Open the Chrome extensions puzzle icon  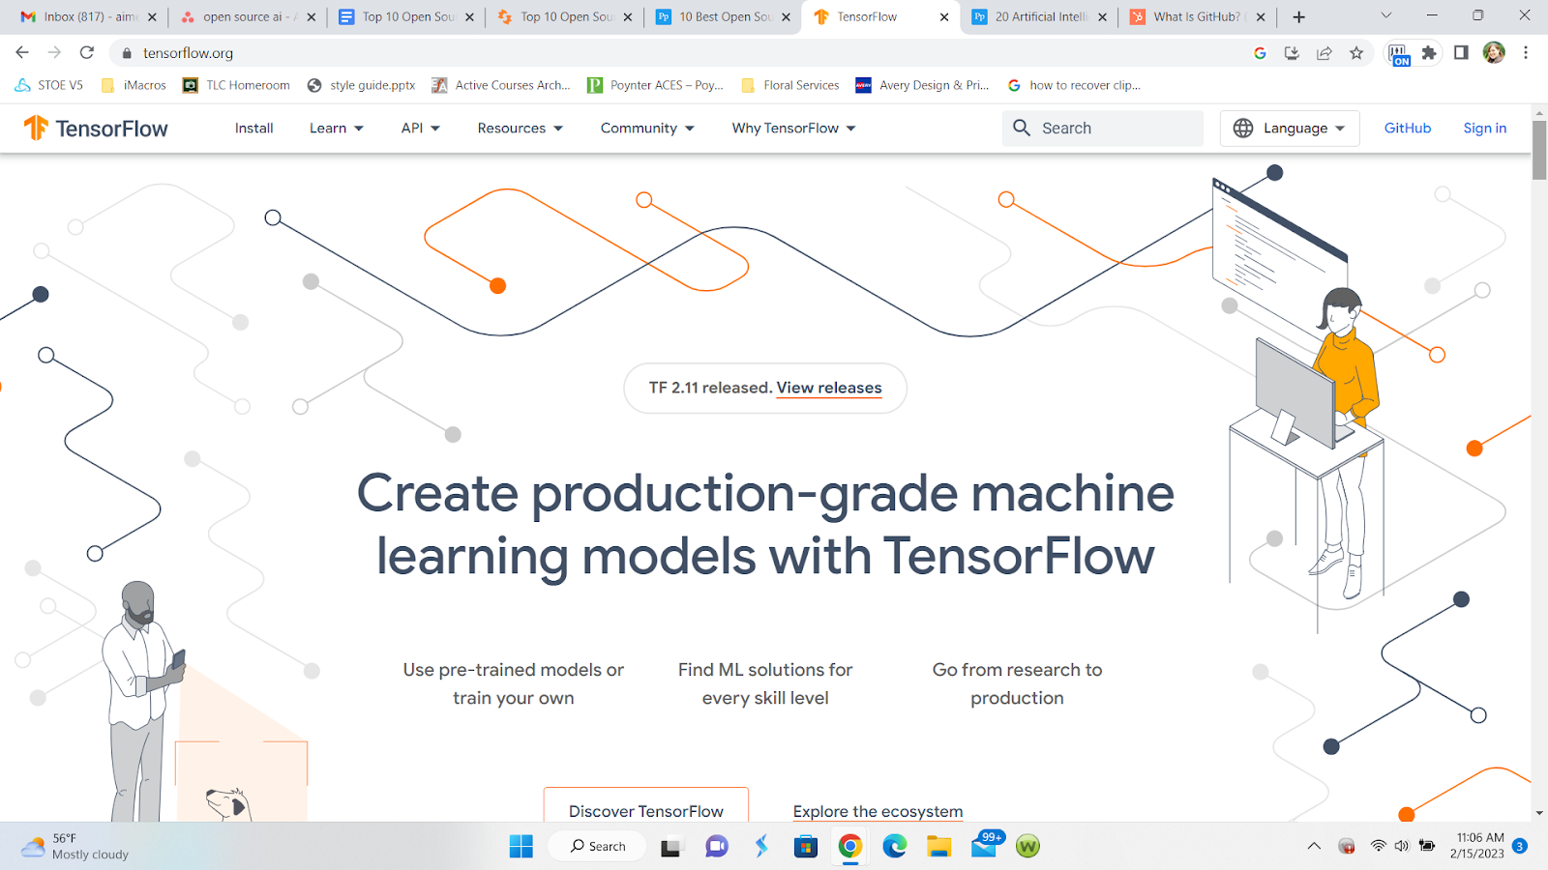coord(1428,53)
